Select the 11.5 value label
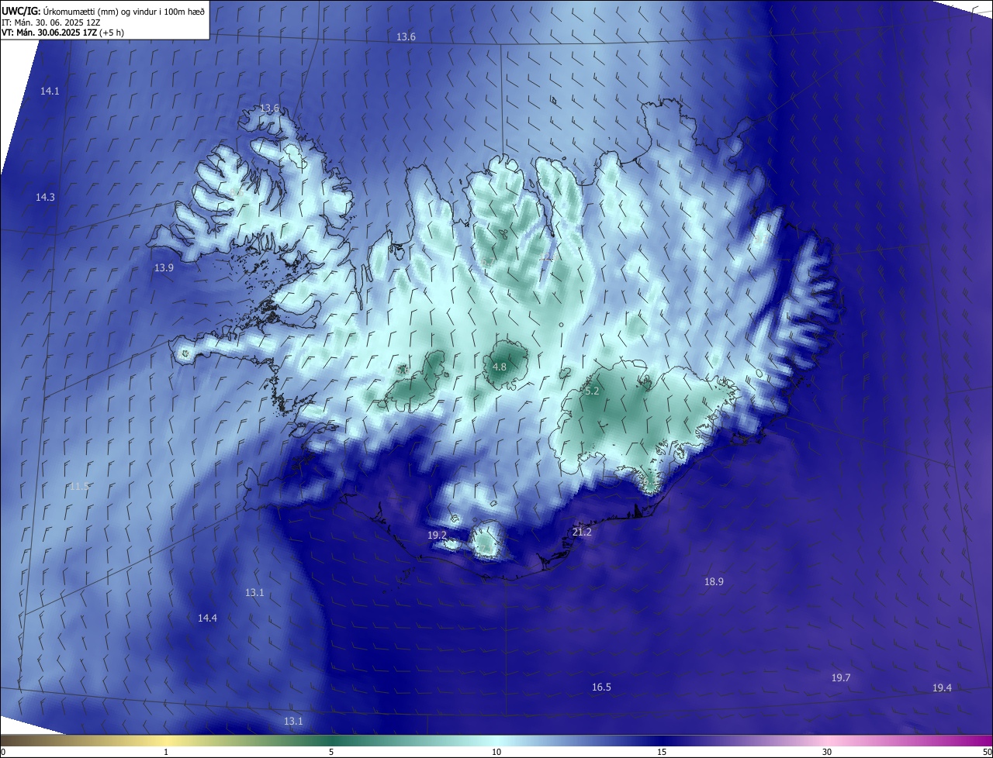Image resolution: width=993 pixels, height=758 pixels. (x=79, y=486)
